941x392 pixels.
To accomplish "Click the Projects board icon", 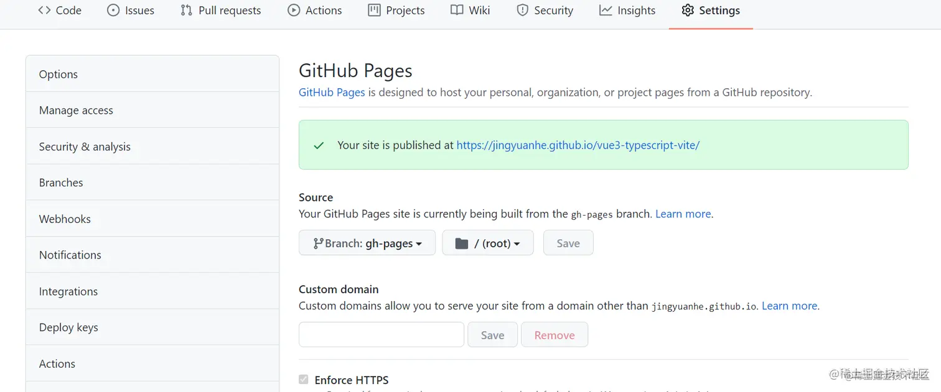I will [x=374, y=11].
